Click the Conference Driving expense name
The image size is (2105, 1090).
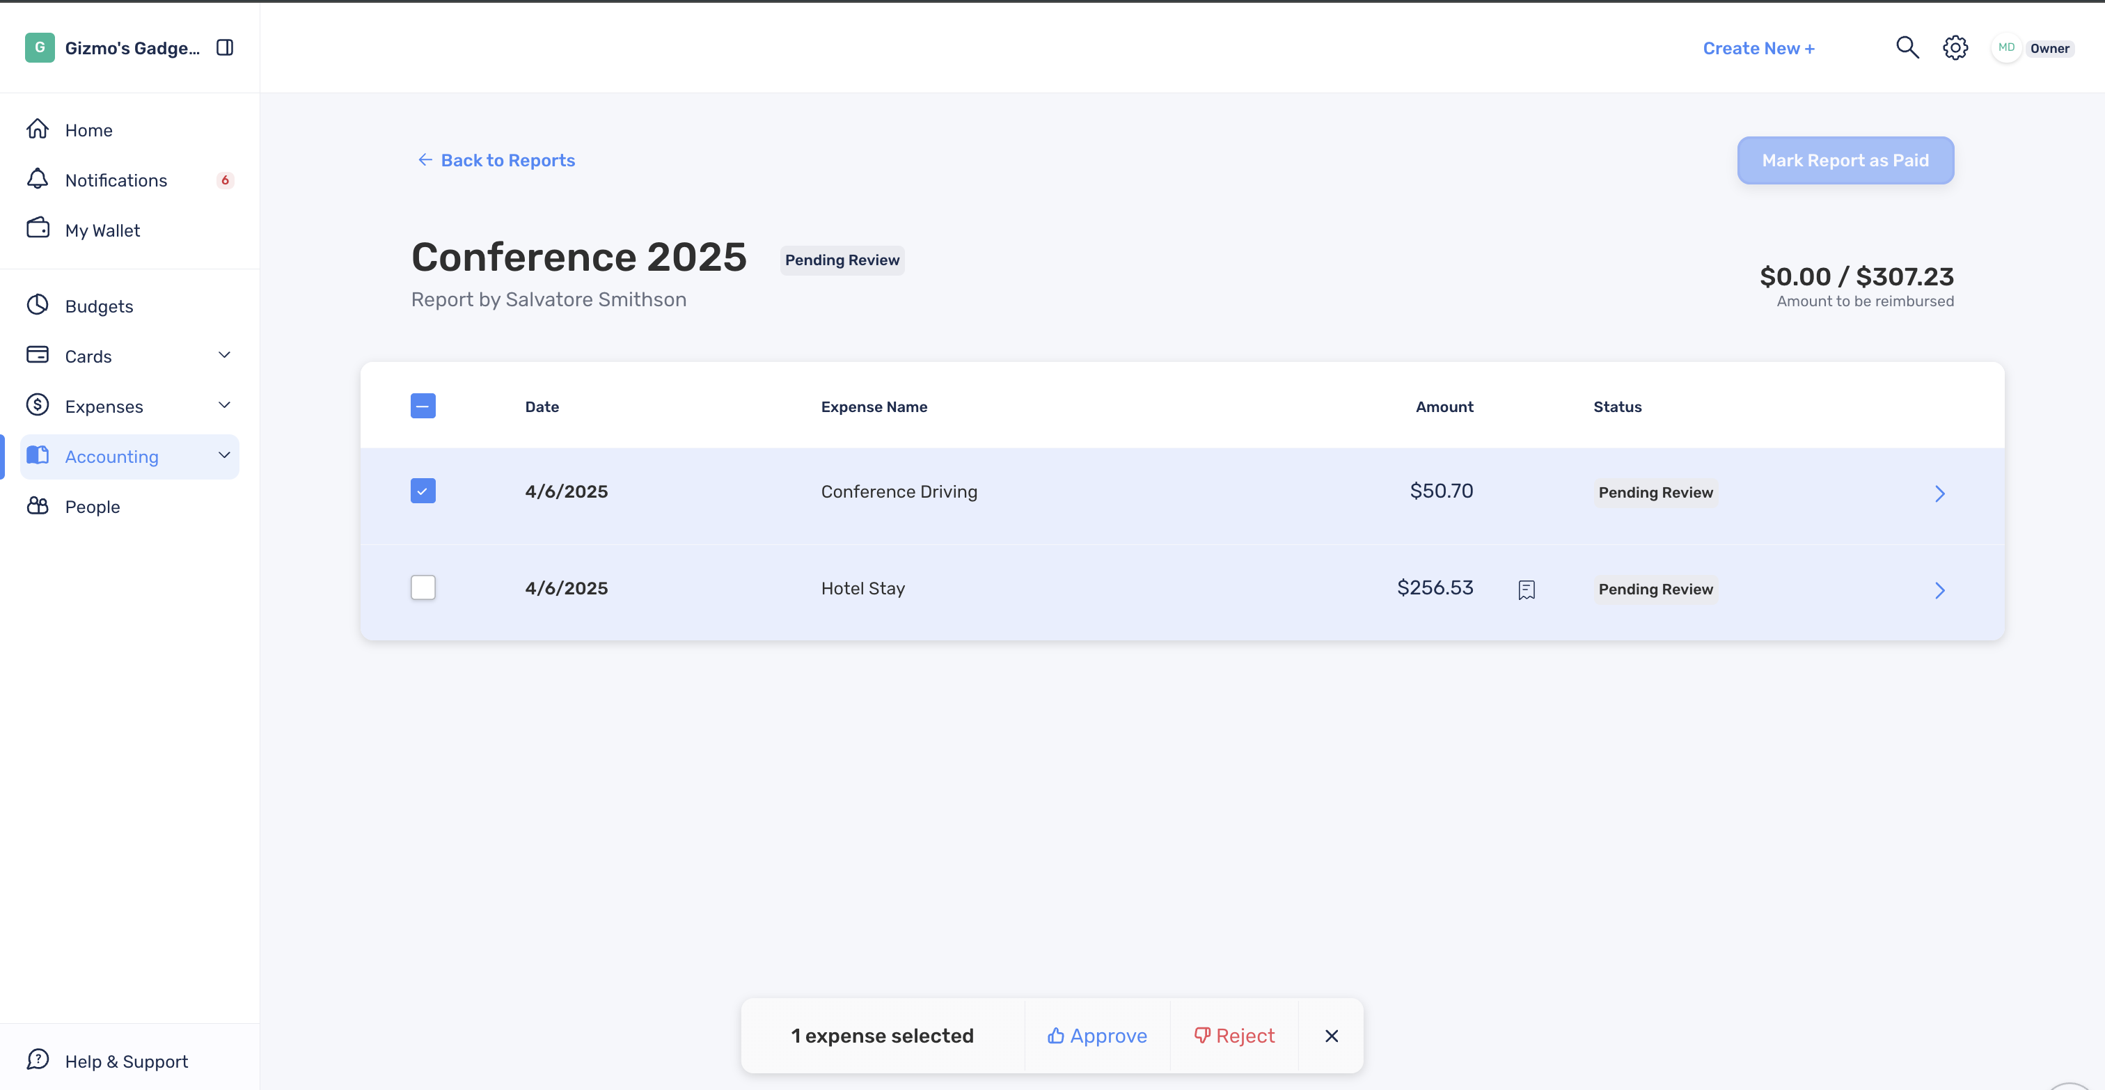tap(899, 492)
